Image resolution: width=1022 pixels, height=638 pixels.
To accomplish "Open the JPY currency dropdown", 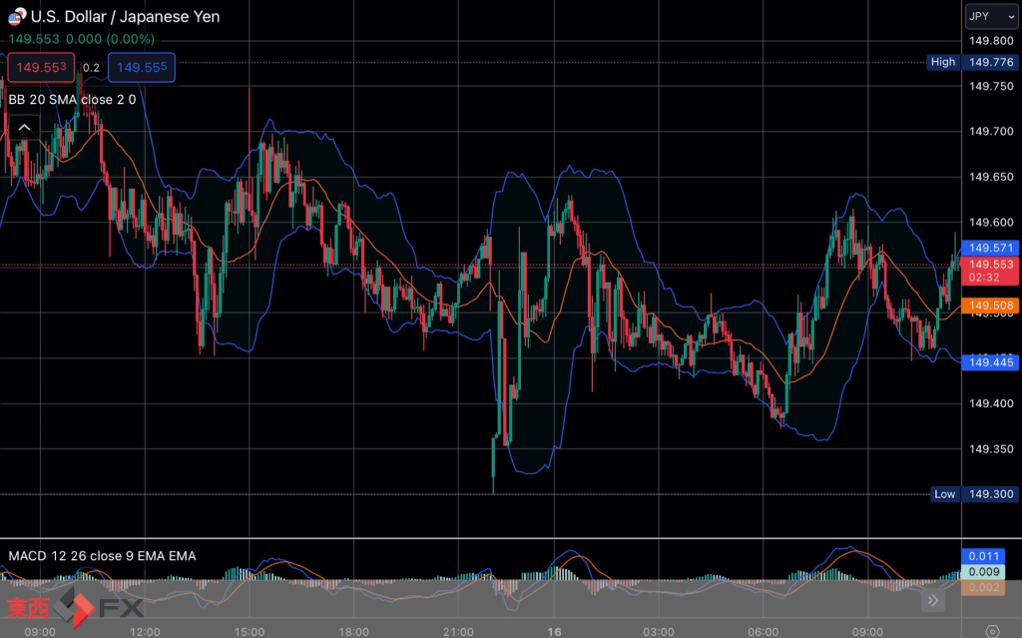I will point(991,16).
